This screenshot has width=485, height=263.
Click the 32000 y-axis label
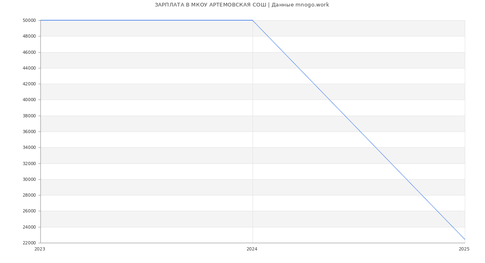point(30,163)
